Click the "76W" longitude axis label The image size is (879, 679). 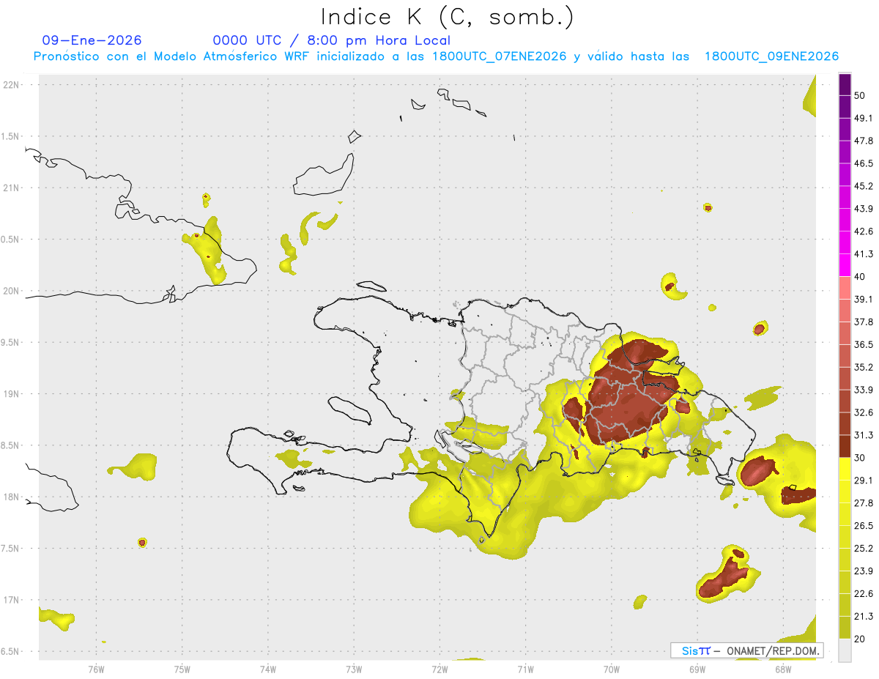tap(96, 669)
